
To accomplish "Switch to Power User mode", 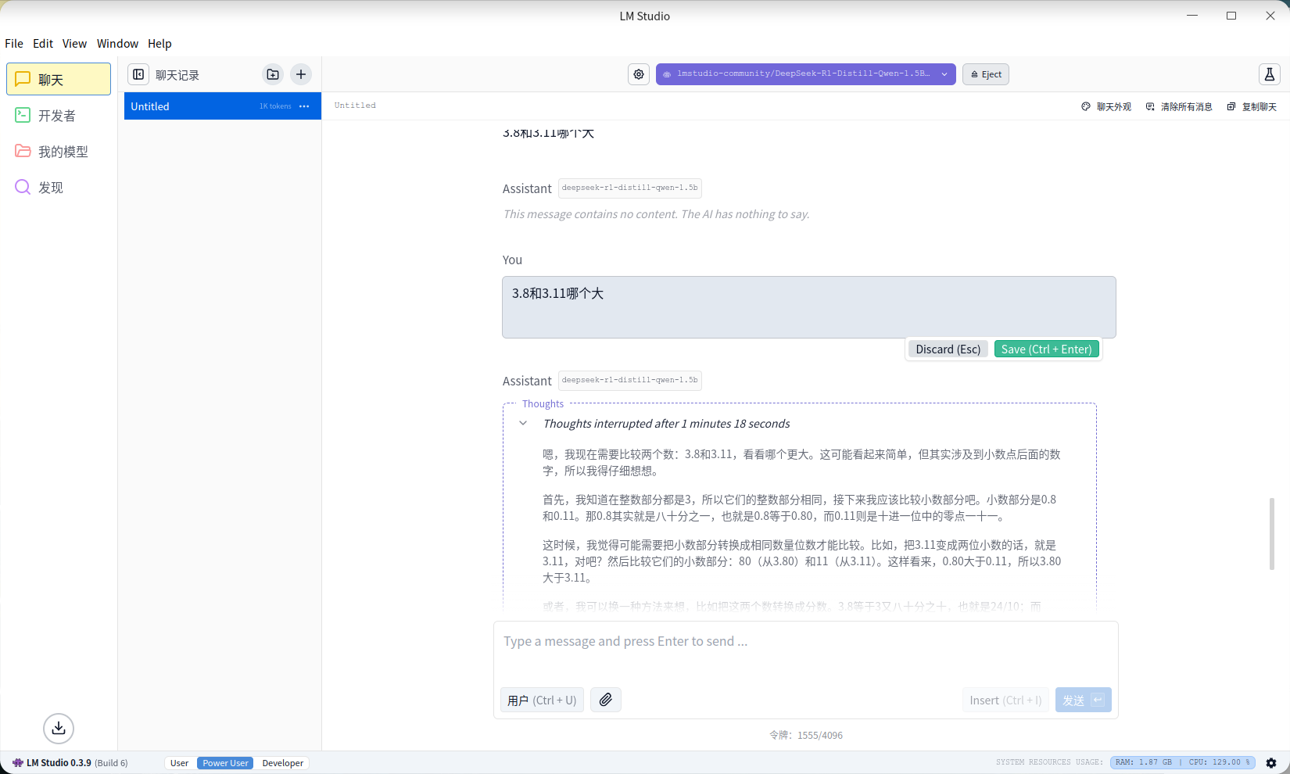I will 225,763.
